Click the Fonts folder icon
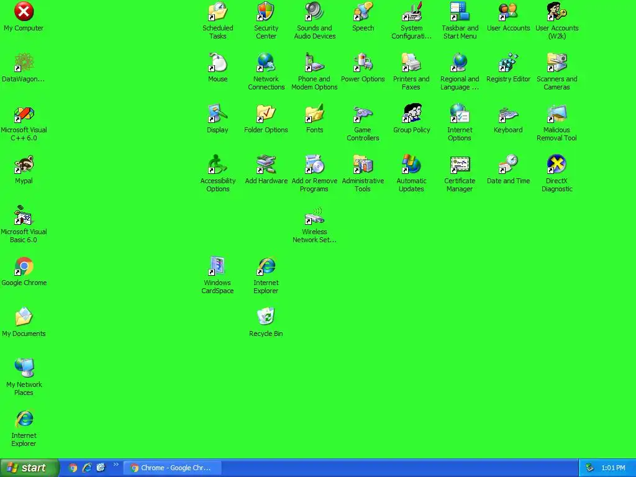The image size is (636, 477). (x=314, y=114)
